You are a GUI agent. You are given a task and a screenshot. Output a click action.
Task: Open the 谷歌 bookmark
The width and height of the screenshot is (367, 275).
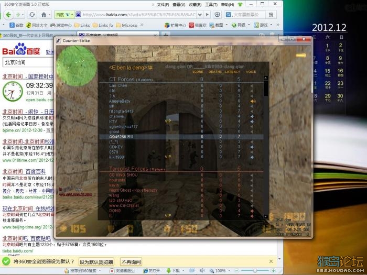tap(16, 25)
